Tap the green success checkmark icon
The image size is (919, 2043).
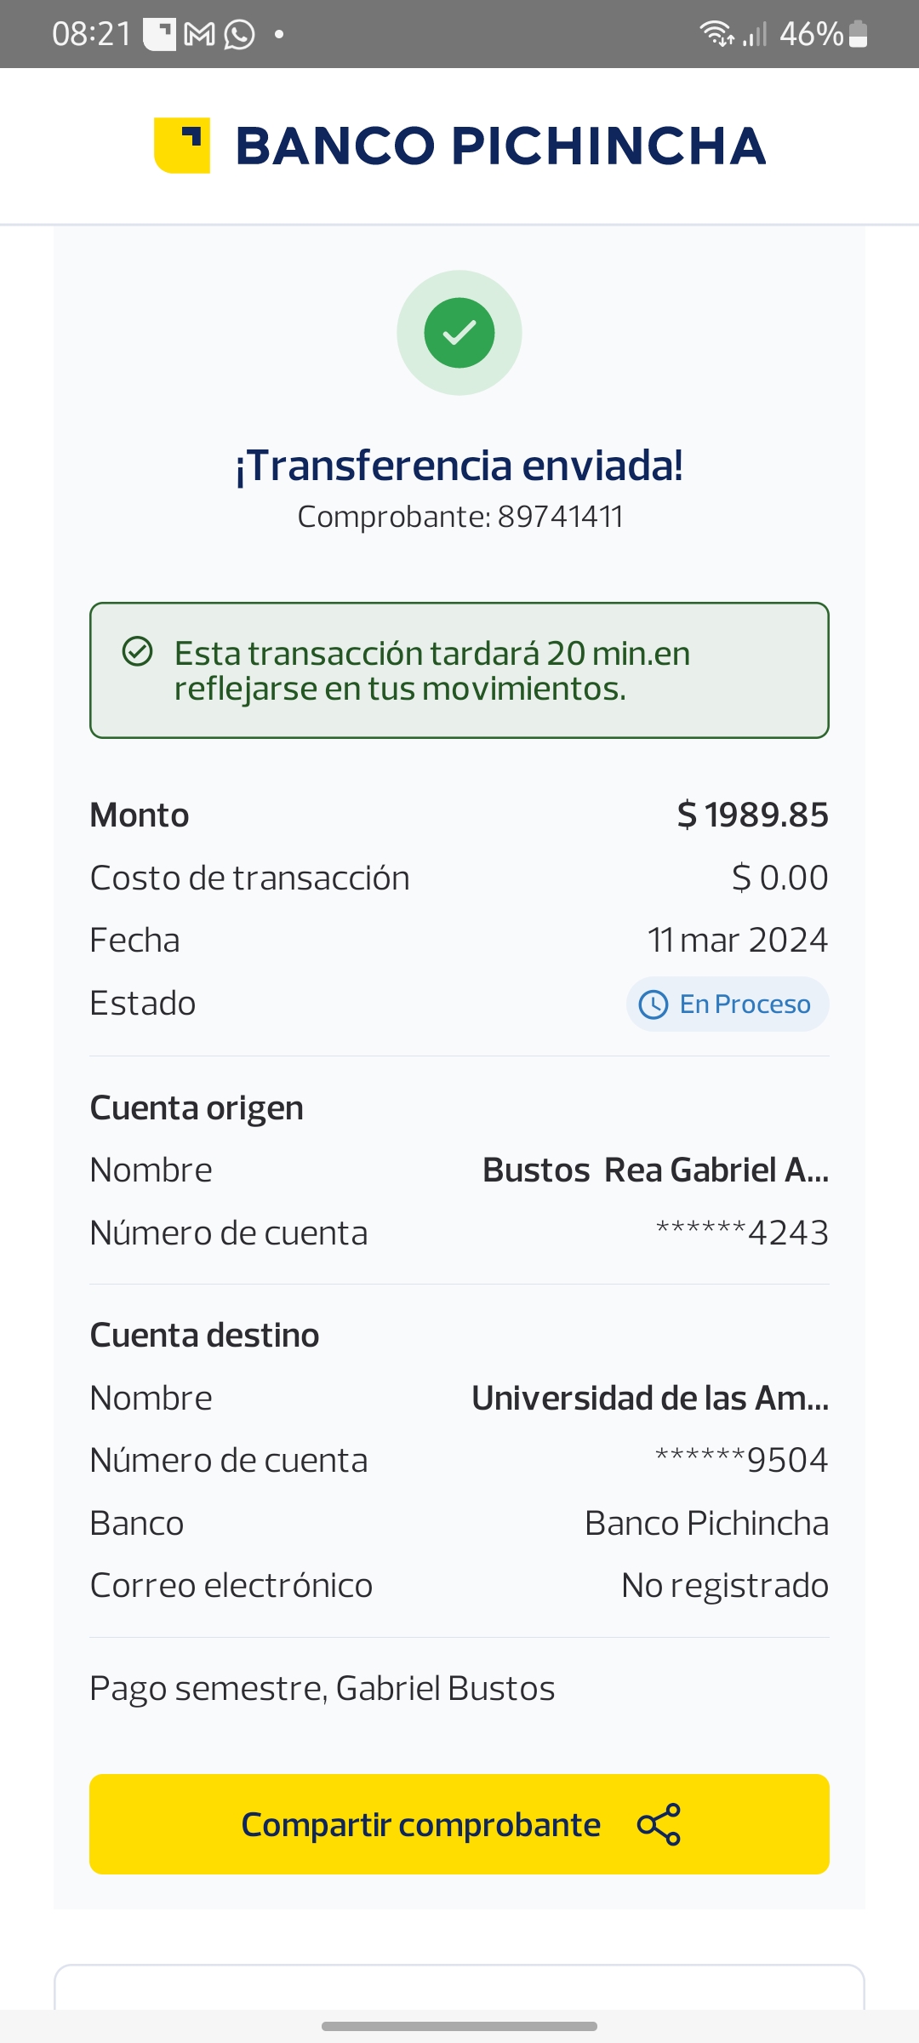click(459, 333)
